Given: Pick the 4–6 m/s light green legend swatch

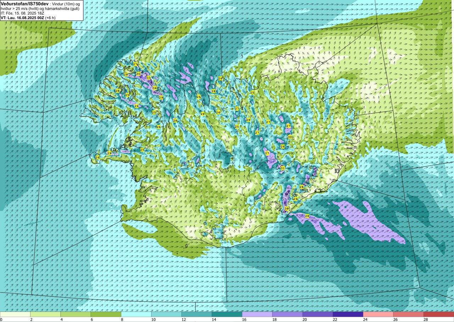Looking at the screenshot, I should pos(76,314).
